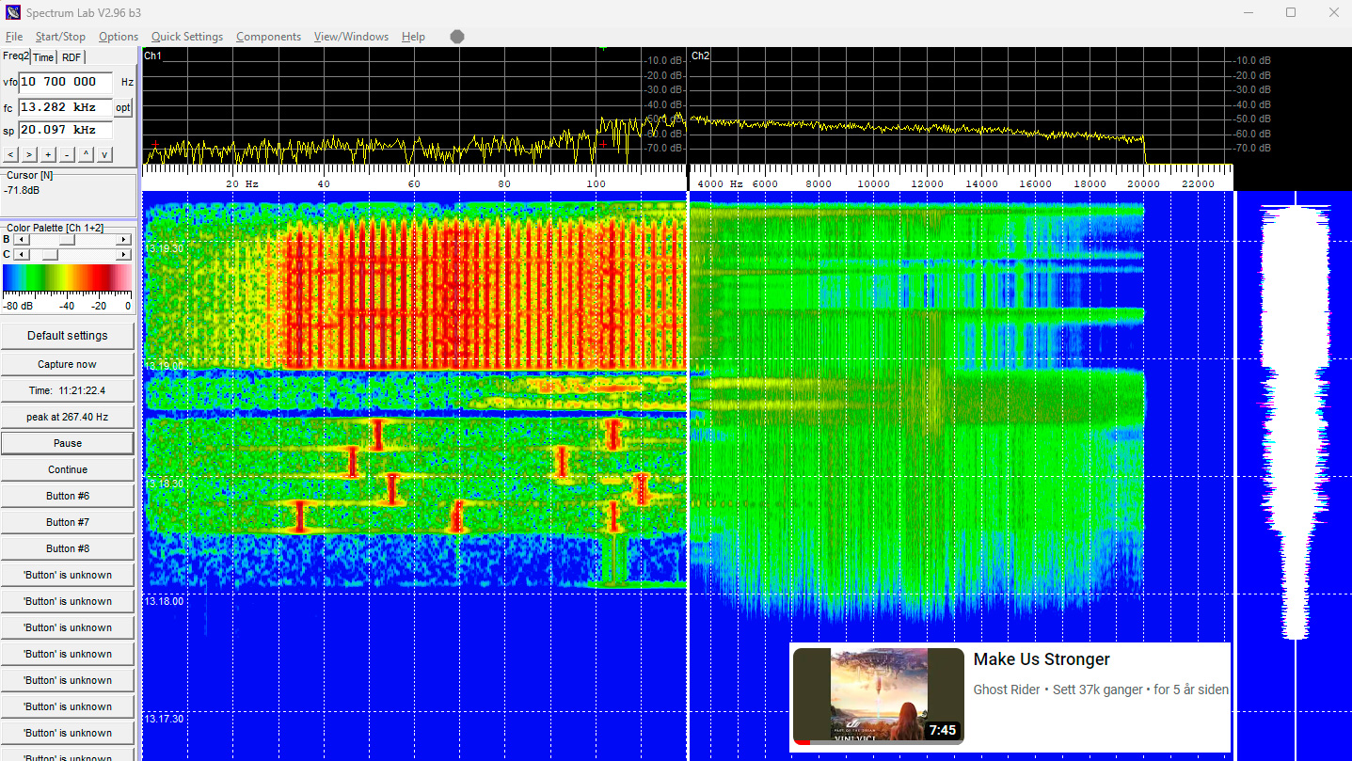
Task: Click the 'Color Palette [Ch 1+2]' heading
Action: (x=56, y=228)
